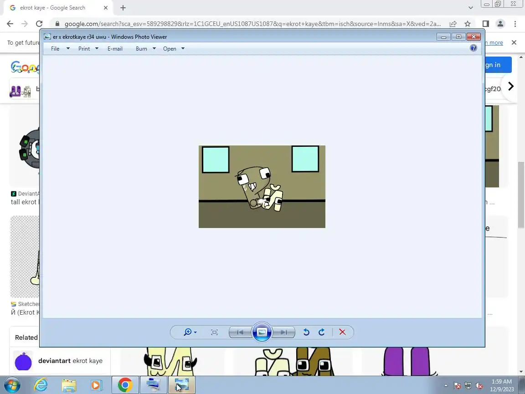Open a new Chrome tab
This screenshot has width=525, height=394.
point(123,8)
